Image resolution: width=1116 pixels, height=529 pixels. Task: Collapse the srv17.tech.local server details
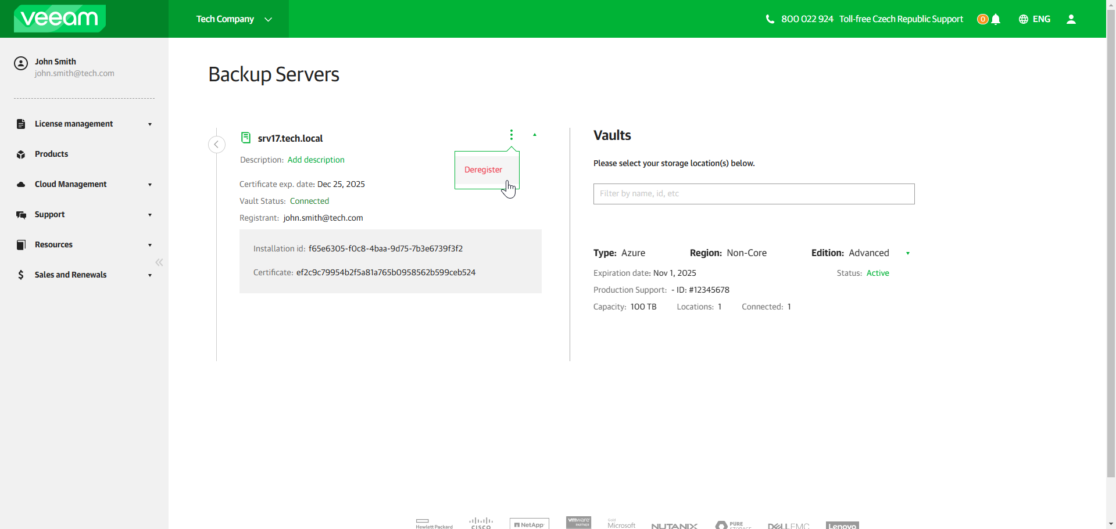pos(535,135)
